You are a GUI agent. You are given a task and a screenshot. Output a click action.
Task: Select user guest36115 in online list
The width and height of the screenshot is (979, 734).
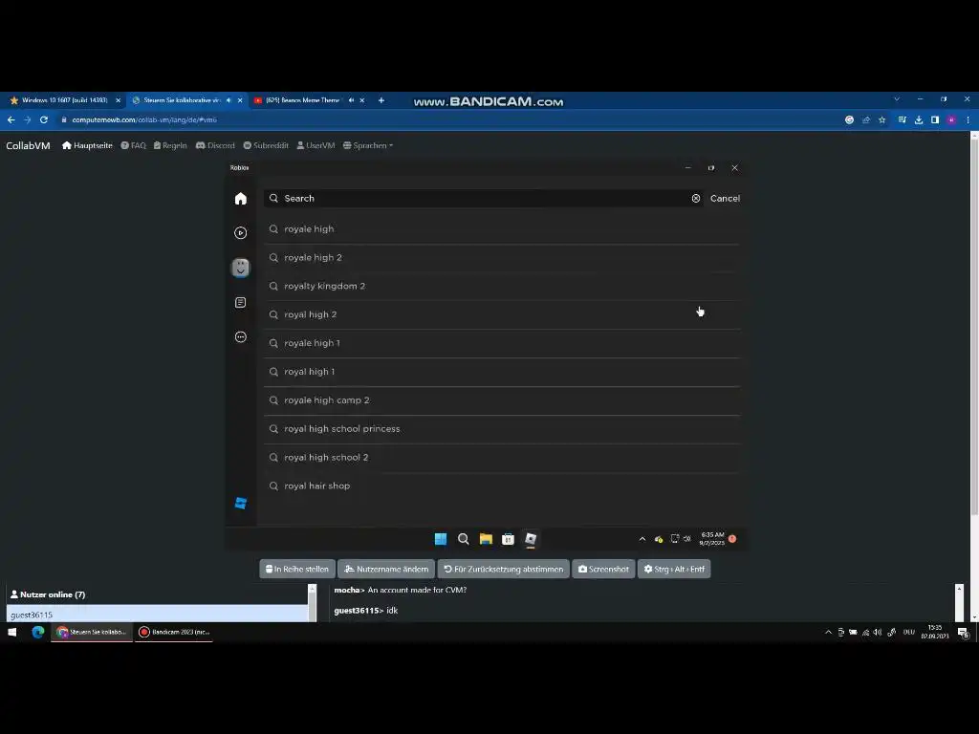coord(158,615)
